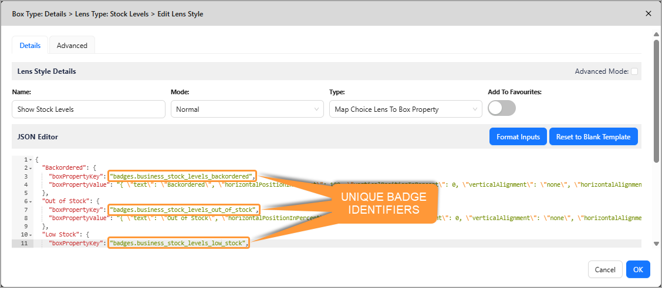Click the scrollbar up arrow
The width and height of the screenshot is (662, 288).
click(x=656, y=34)
